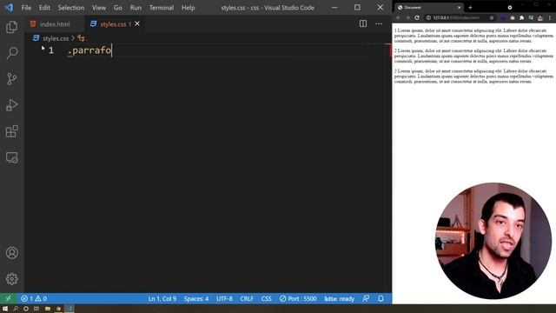Open a new browser tab
Screen dimensions: 556x313
470,8
